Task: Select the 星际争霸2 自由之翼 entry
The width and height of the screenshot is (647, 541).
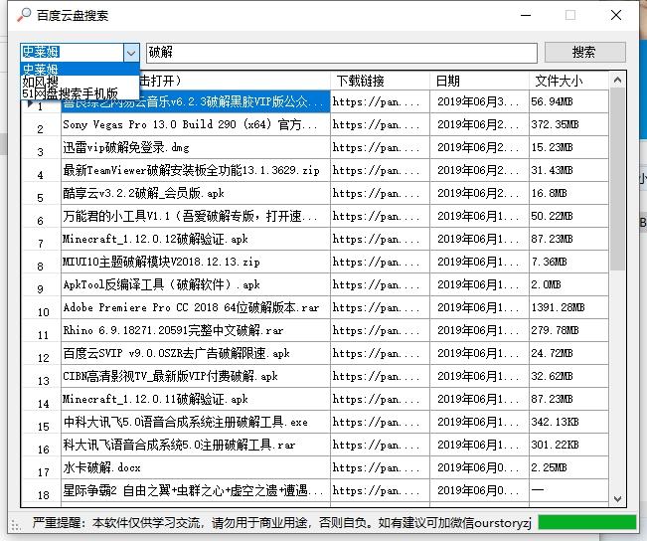Action: pyautogui.click(x=196, y=490)
